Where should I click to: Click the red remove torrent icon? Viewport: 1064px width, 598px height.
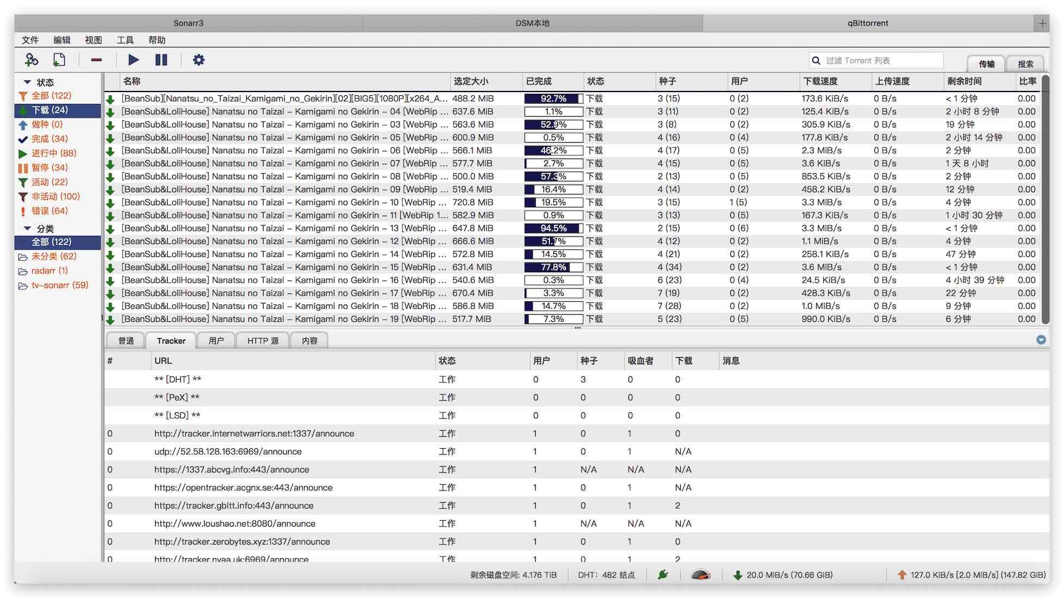[96, 60]
